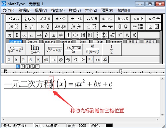Viewport: 166px width, 128px height.
Task: Insert the theta symbol
Action: pyautogui.click(x=17, y=35)
